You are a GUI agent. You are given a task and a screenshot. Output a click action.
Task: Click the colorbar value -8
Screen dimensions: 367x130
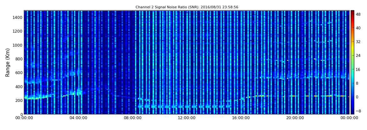358,111
